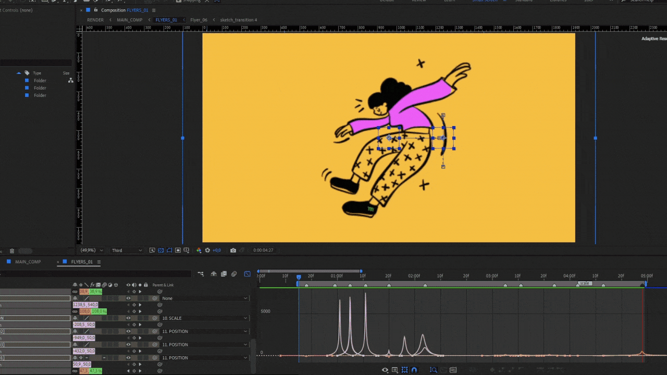The width and height of the screenshot is (667, 375).
Task: Open the composition mini-flowchart icon
Action: [x=201, y=274]
